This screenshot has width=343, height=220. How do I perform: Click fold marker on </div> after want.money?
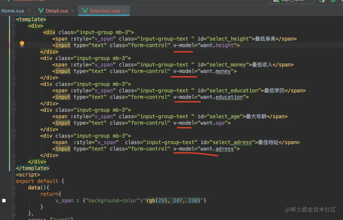click(14, 78)
